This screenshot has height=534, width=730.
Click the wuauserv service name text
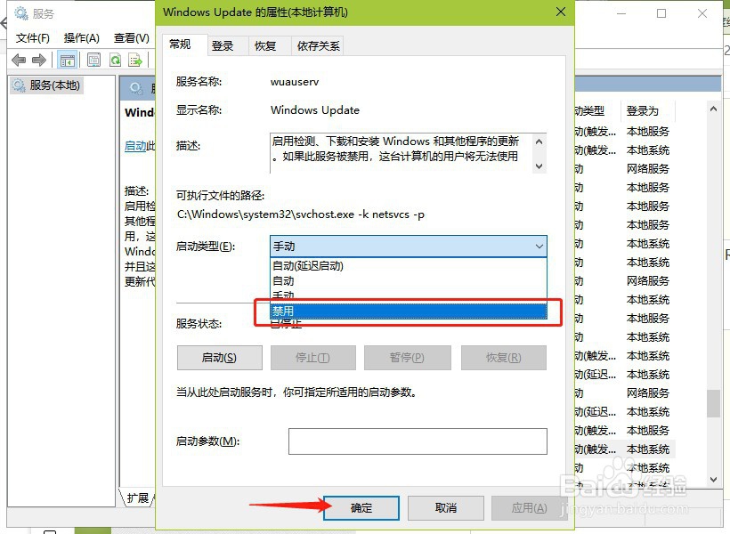pos(295,82)
